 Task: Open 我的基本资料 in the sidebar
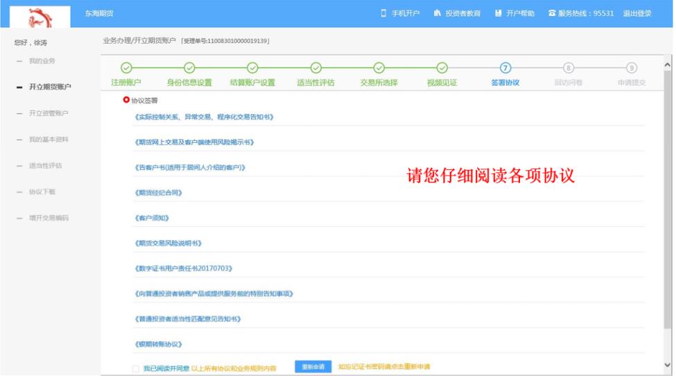[49, 140]
